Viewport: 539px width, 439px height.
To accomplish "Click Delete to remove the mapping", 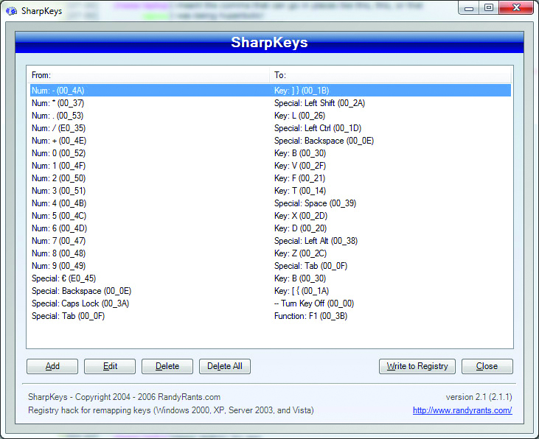I will click(x=167, y=366).
